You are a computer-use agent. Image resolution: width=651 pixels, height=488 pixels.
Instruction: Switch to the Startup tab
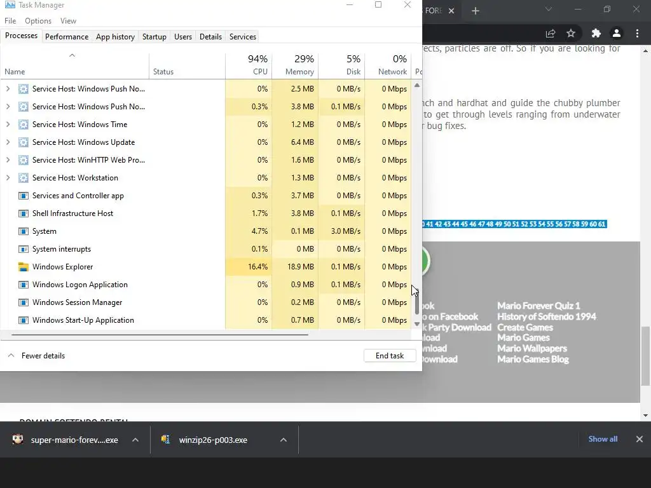(154, 36)
